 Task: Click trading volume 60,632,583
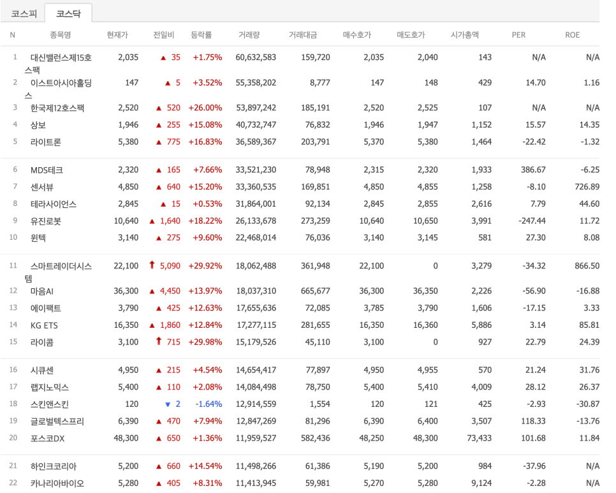coord(256,57)
